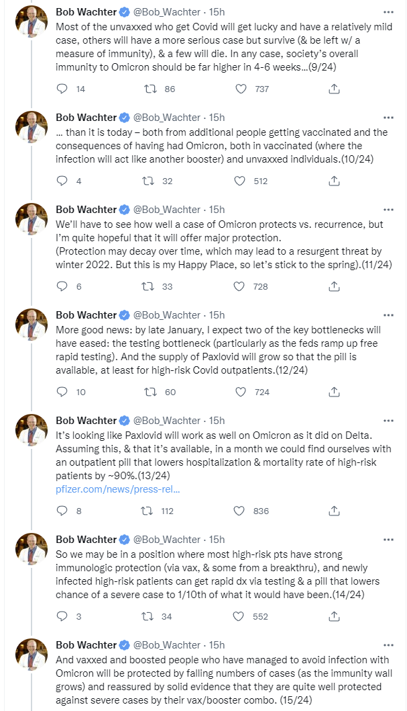The height and width of the screenshot is (711, 407).
Task: Like the tweet with 512 likes
Action: [240, 181]
